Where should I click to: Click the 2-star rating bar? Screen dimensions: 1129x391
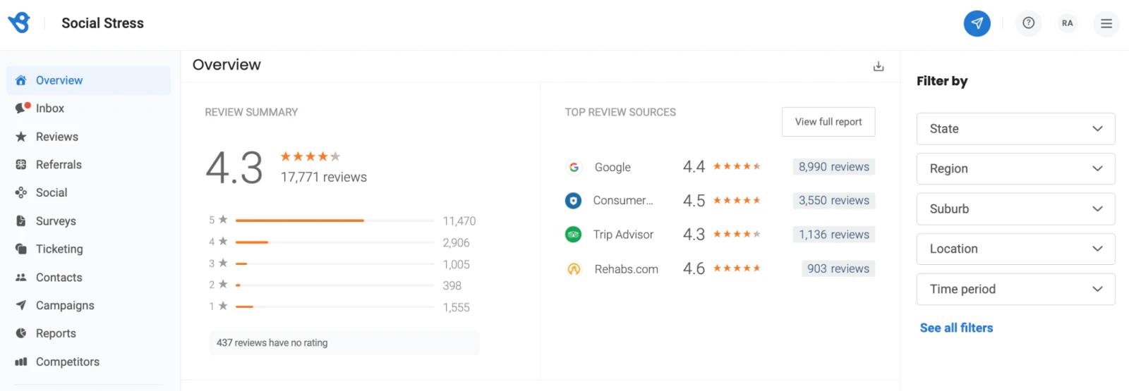pos(334,285)
